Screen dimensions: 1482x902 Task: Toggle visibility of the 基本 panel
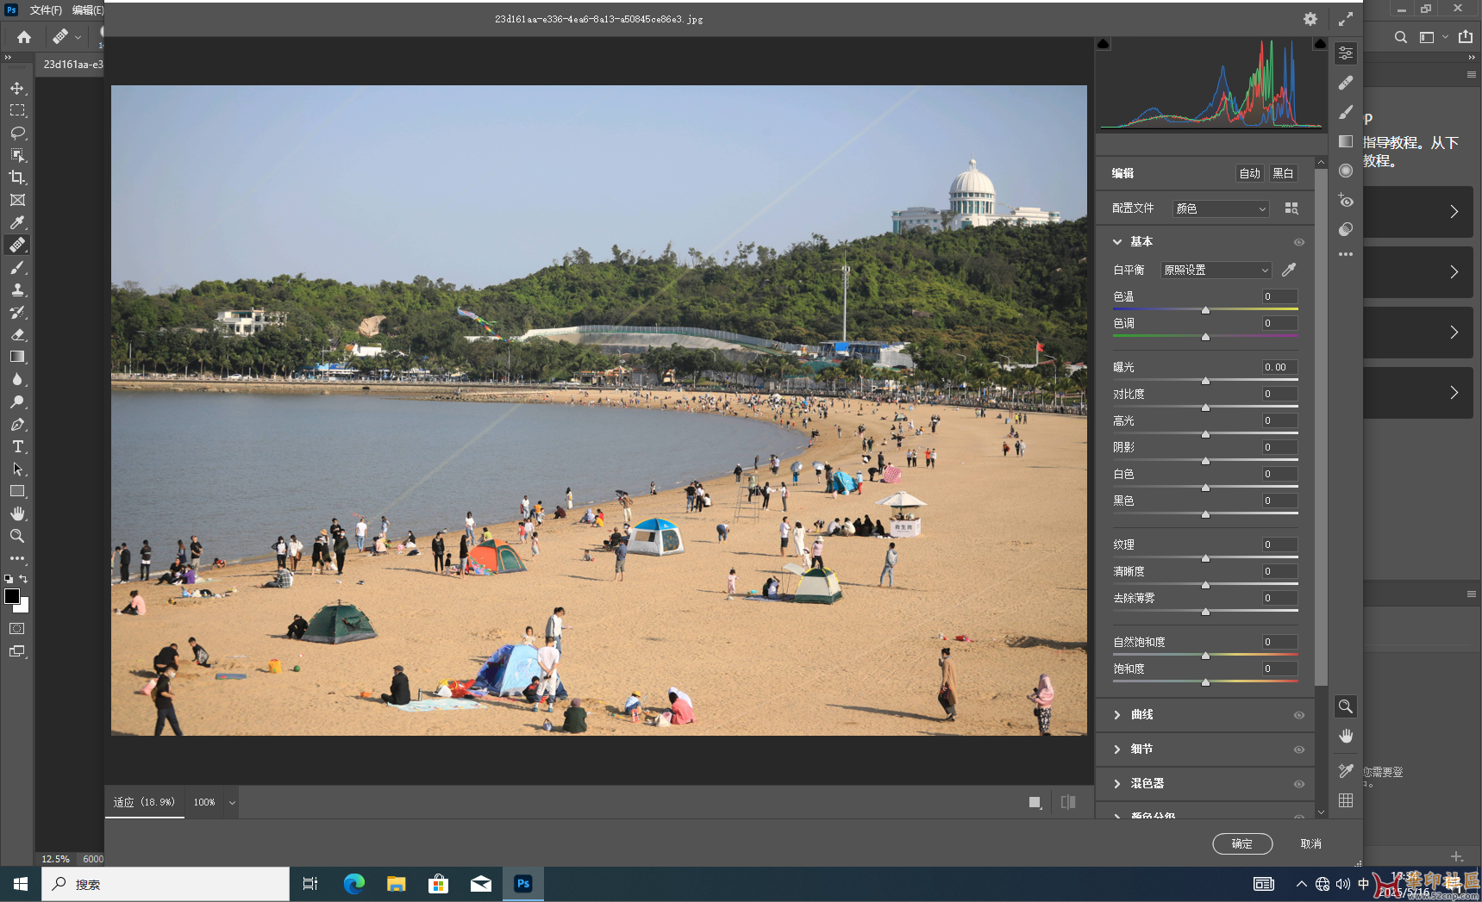(x=1298, y=242)
